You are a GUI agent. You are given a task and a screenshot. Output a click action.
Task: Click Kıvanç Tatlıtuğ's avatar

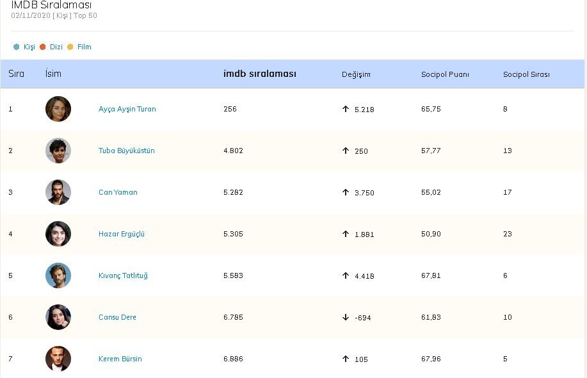click(x=58, y=275)
